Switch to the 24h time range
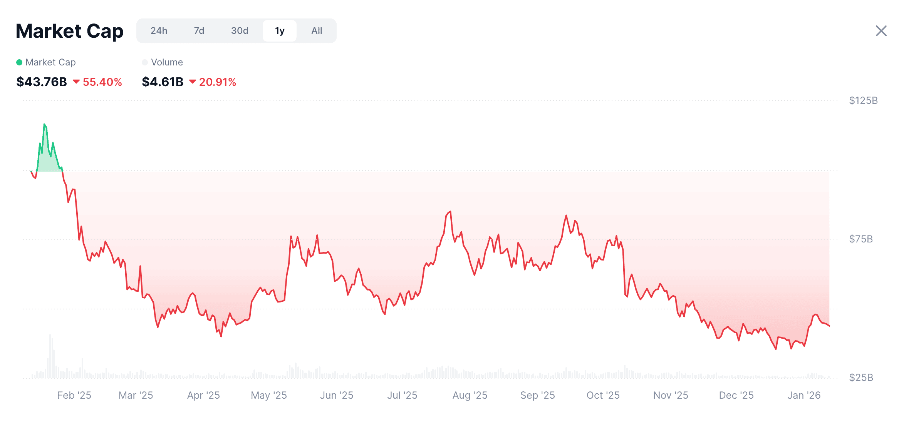Viewport: 899px width, 421px height. 159,31
